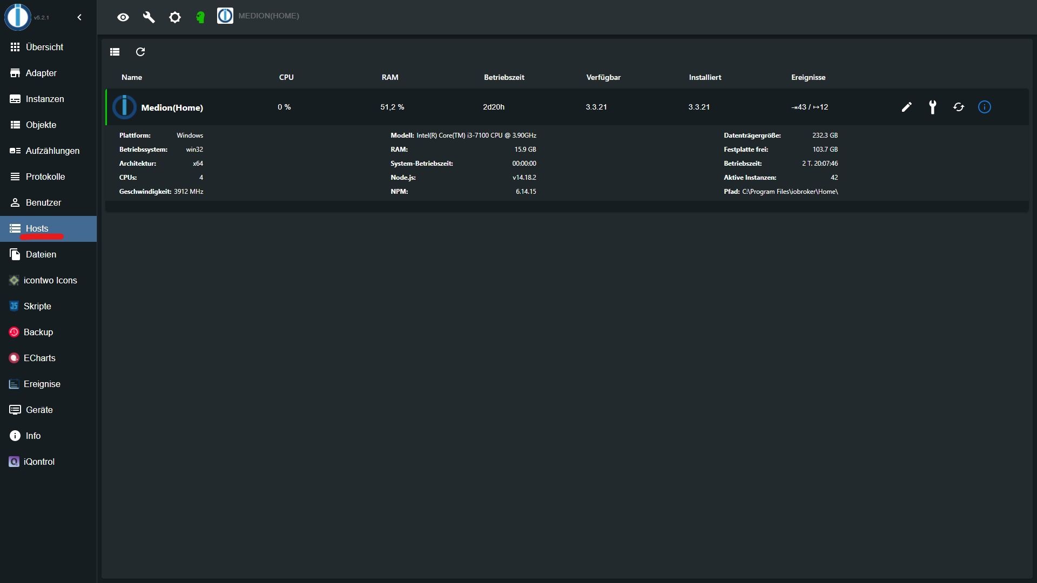Collapse the sidebar with the left arrow
Image resolution: width=1037 pixels, height=583 pixels.
click(x=79, y=17)
